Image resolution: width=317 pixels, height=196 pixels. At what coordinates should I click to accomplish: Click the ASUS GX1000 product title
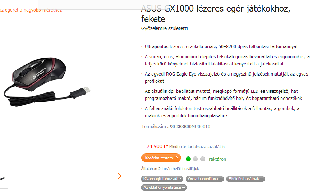pyautogui.click(x=216, y=14)
